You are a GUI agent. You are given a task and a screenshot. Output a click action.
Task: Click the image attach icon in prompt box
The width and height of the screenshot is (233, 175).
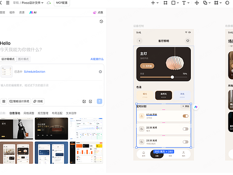[84, 101]
